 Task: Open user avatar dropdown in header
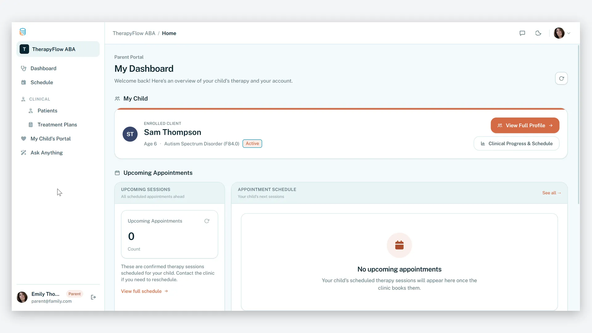pyautogui.click(x=562, y=33)
